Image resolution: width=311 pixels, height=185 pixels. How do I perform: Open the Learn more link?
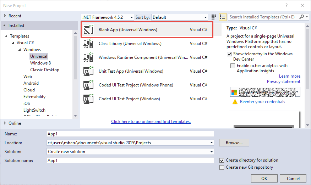(x=290, y=76)
